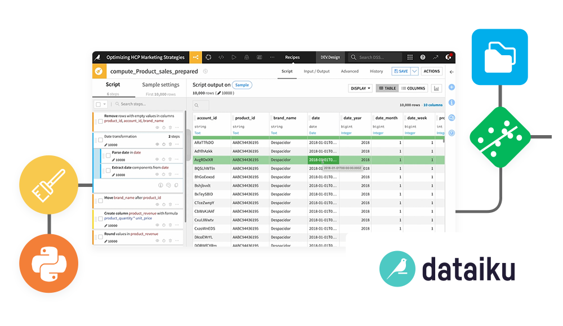Toggle preview eye on Extract date components step
The width and height of the screenshot is (563, 326).
(157, 175)
